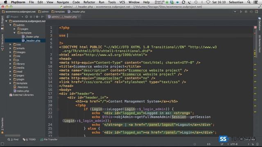Expand the library folder
262x147 pixels.
(x=10, y=64)
